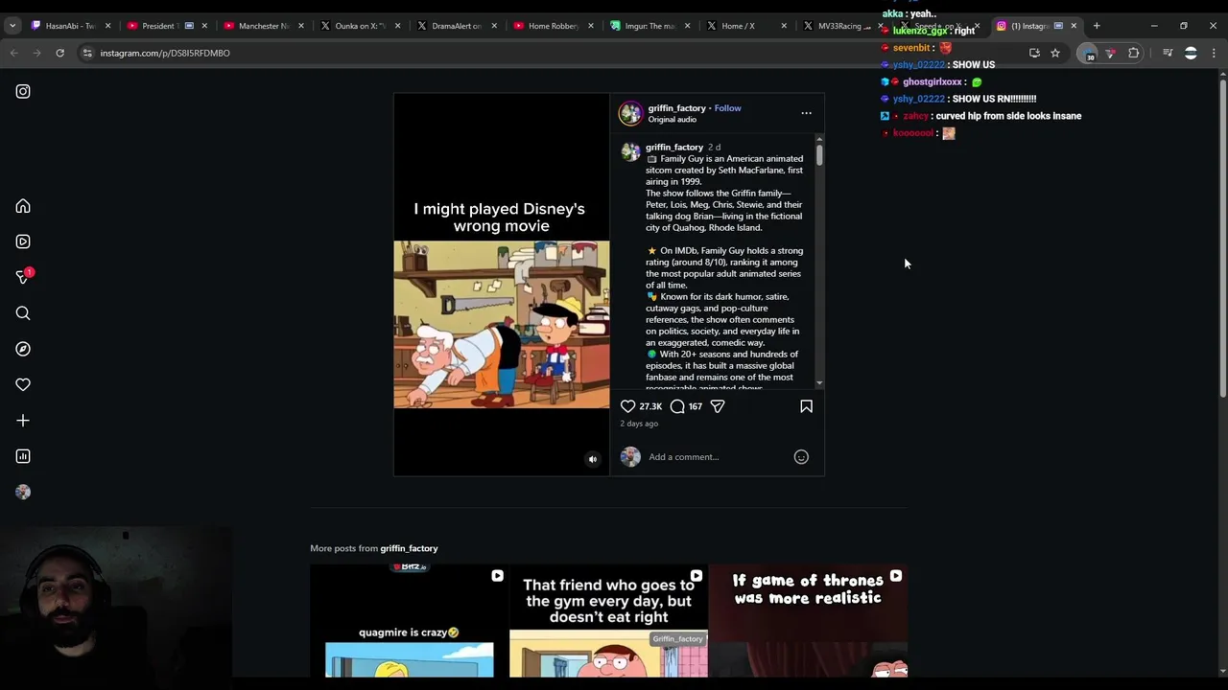Open Messages with one unread notification
The width and height of the screenshot is (1228, 690).
[23, 277]
